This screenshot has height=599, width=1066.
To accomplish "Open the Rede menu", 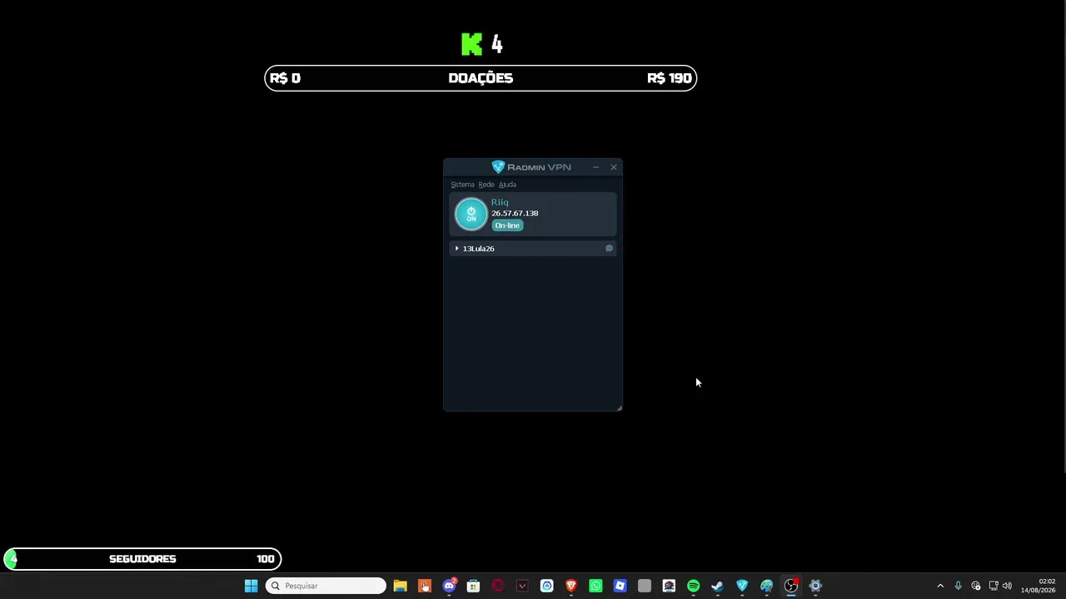I will coord(486,185).
